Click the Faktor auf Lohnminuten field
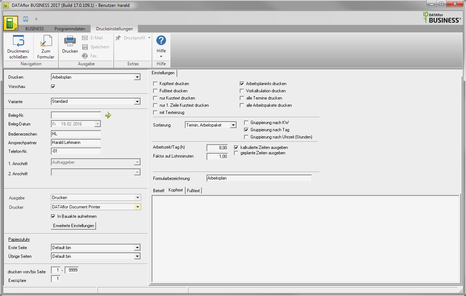 tap(217, 156)
